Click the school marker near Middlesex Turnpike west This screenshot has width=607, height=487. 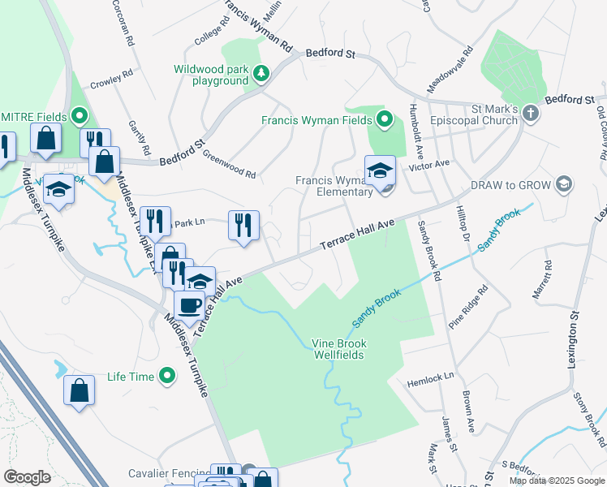coord(59,192)
